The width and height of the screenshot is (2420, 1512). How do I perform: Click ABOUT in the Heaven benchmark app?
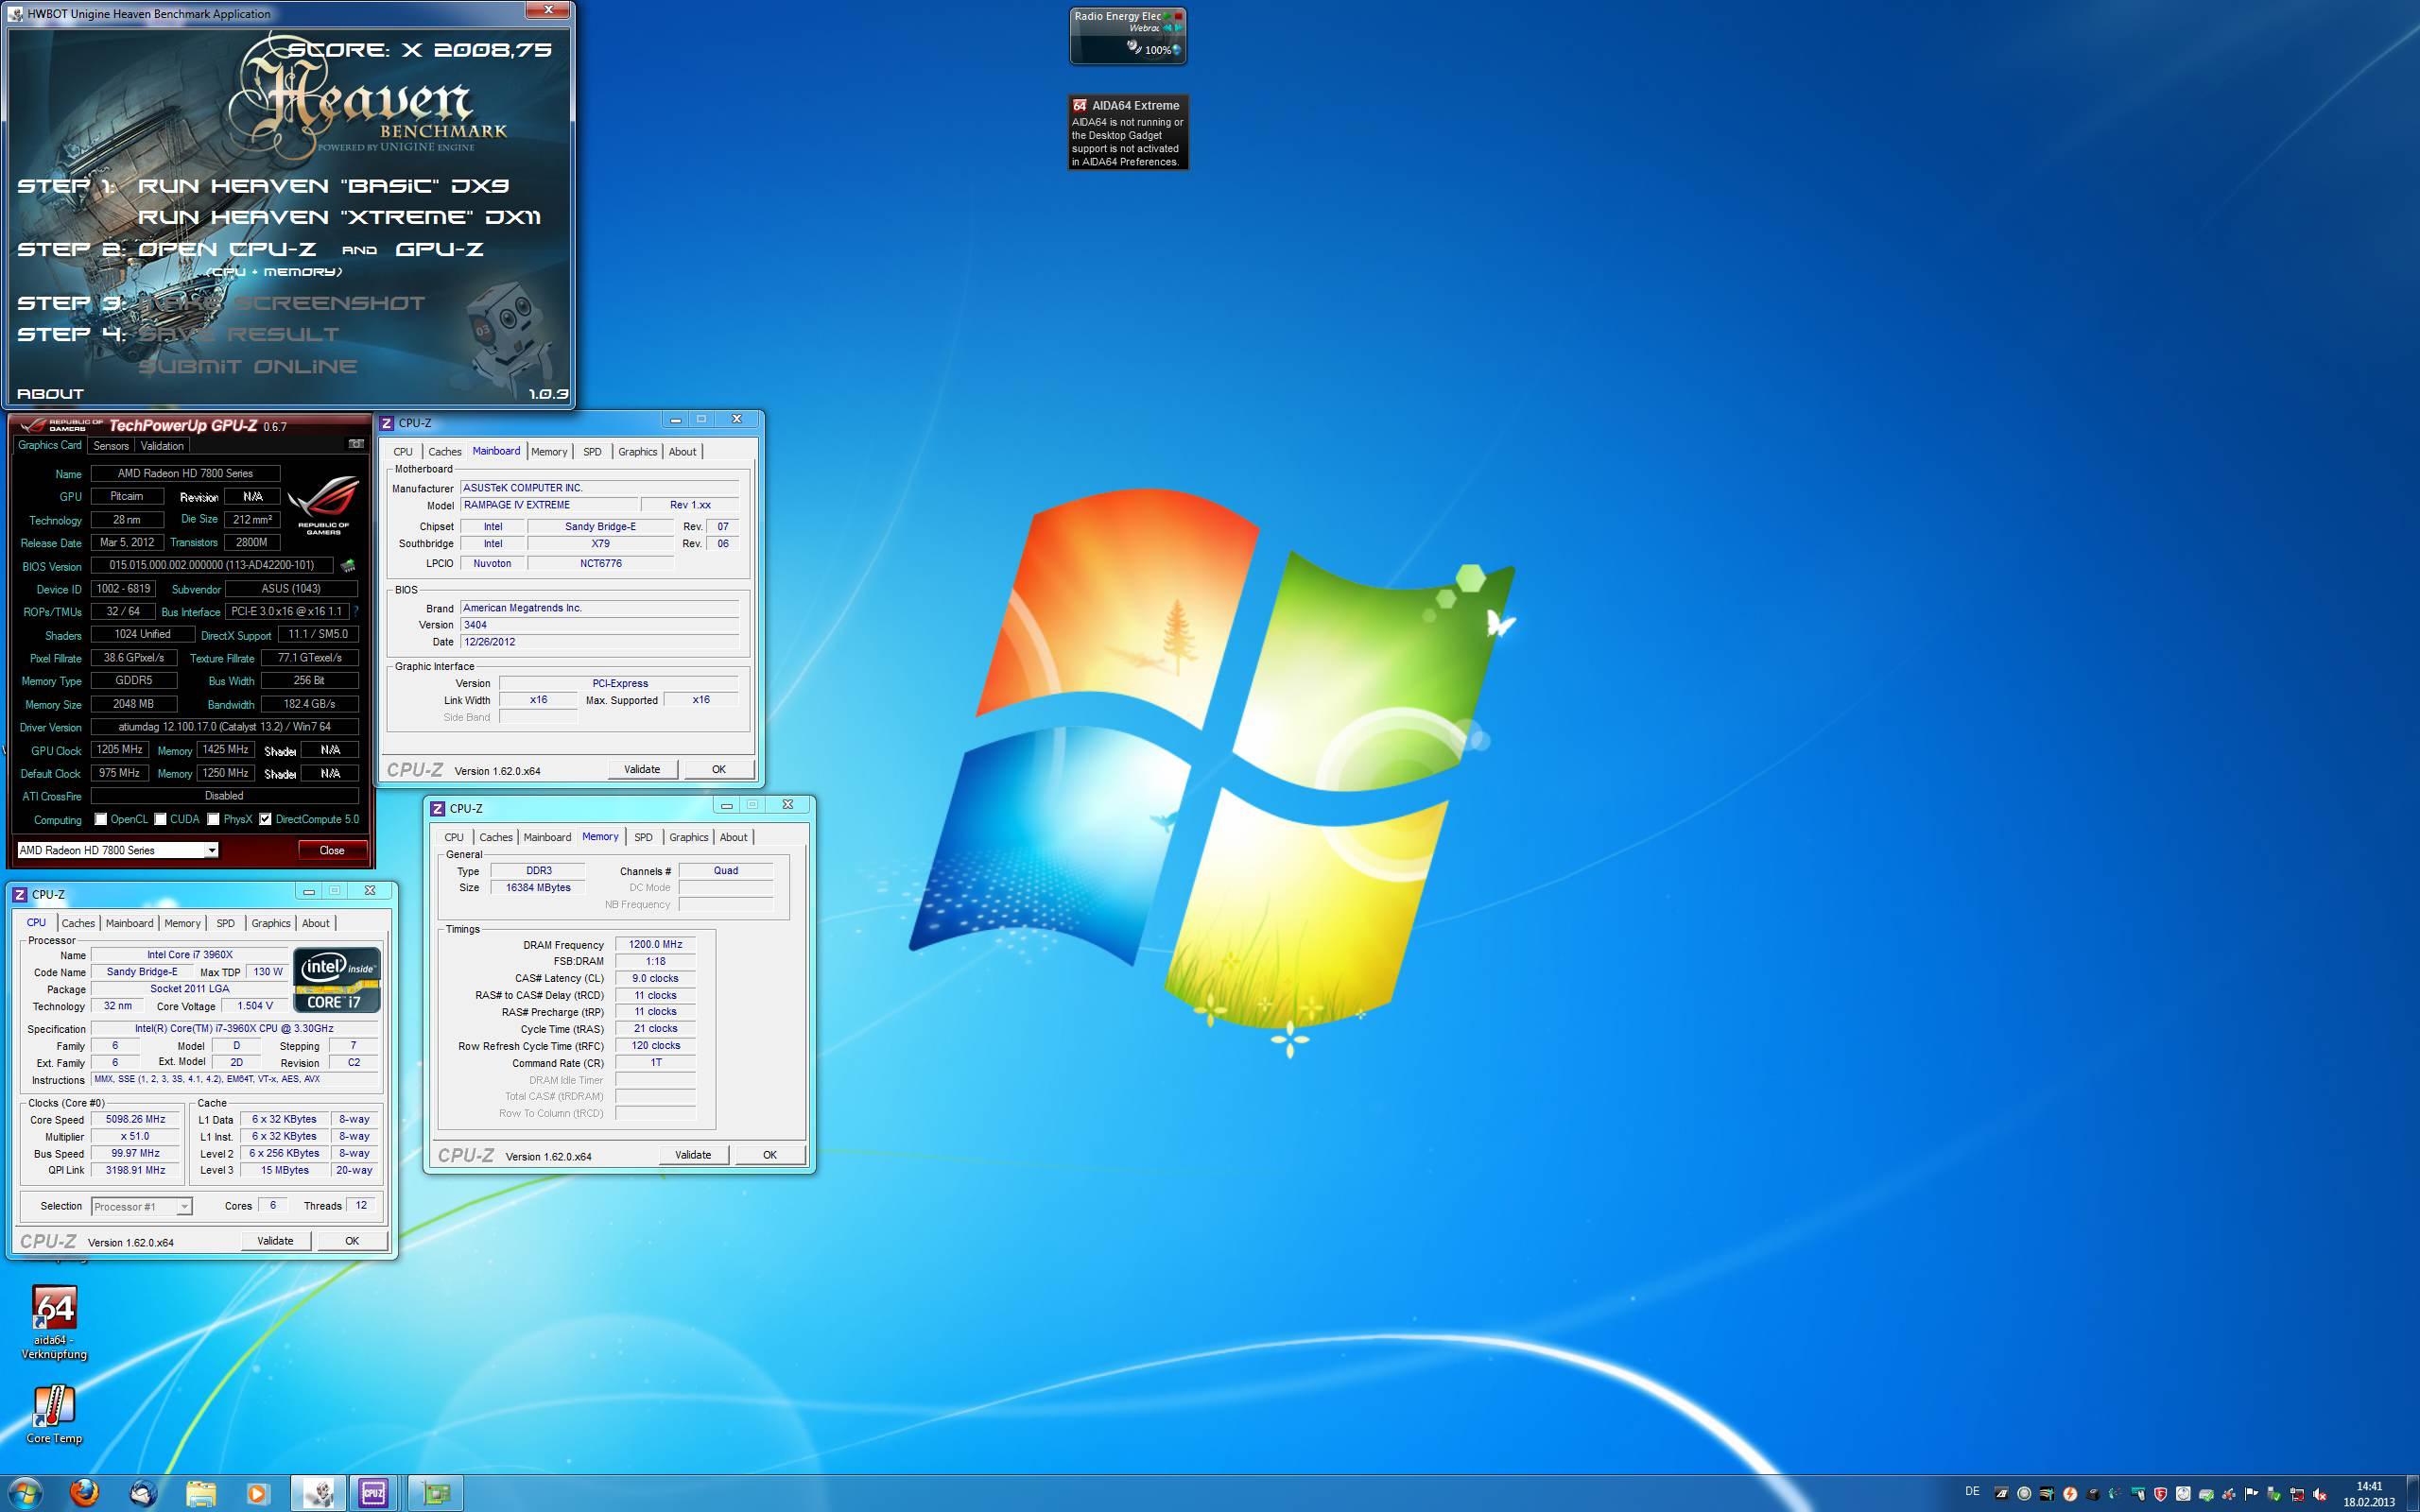(x=50, y=394)
